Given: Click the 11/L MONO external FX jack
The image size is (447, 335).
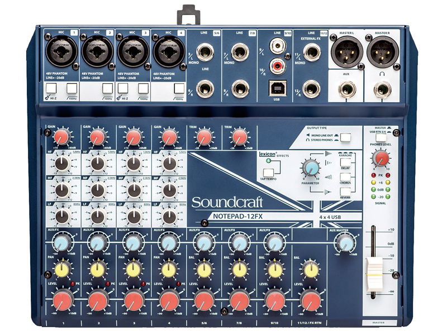Looking at the screenshot, I should coord(312,52).
